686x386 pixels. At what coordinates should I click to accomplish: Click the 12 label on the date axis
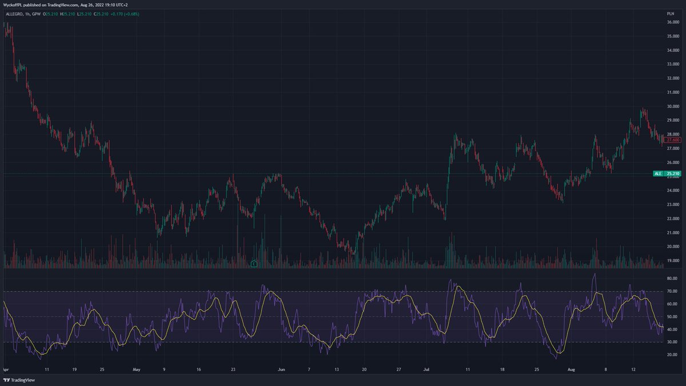[633, 369]
